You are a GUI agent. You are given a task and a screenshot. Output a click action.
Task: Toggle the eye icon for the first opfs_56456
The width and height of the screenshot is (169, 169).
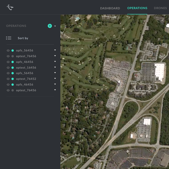[8, 50]
